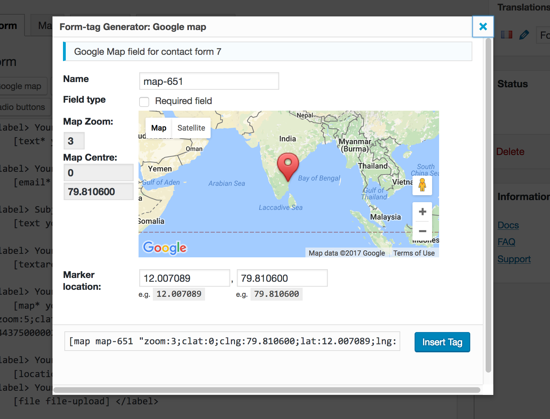Close the Form-tag Generator dialog
This screenshot has width=550, height=419.
tap(483, 27)
